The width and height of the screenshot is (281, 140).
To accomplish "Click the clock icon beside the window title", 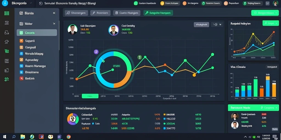I will 41,3.
